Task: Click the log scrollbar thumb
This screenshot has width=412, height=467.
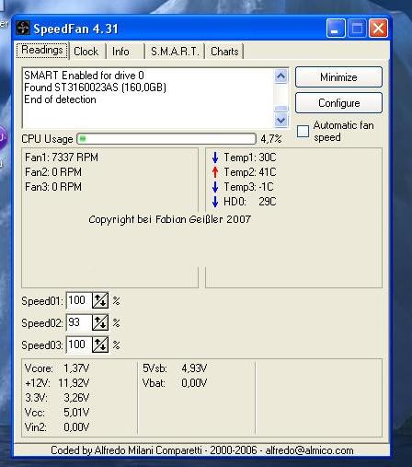Action: (x=281, y=109)
